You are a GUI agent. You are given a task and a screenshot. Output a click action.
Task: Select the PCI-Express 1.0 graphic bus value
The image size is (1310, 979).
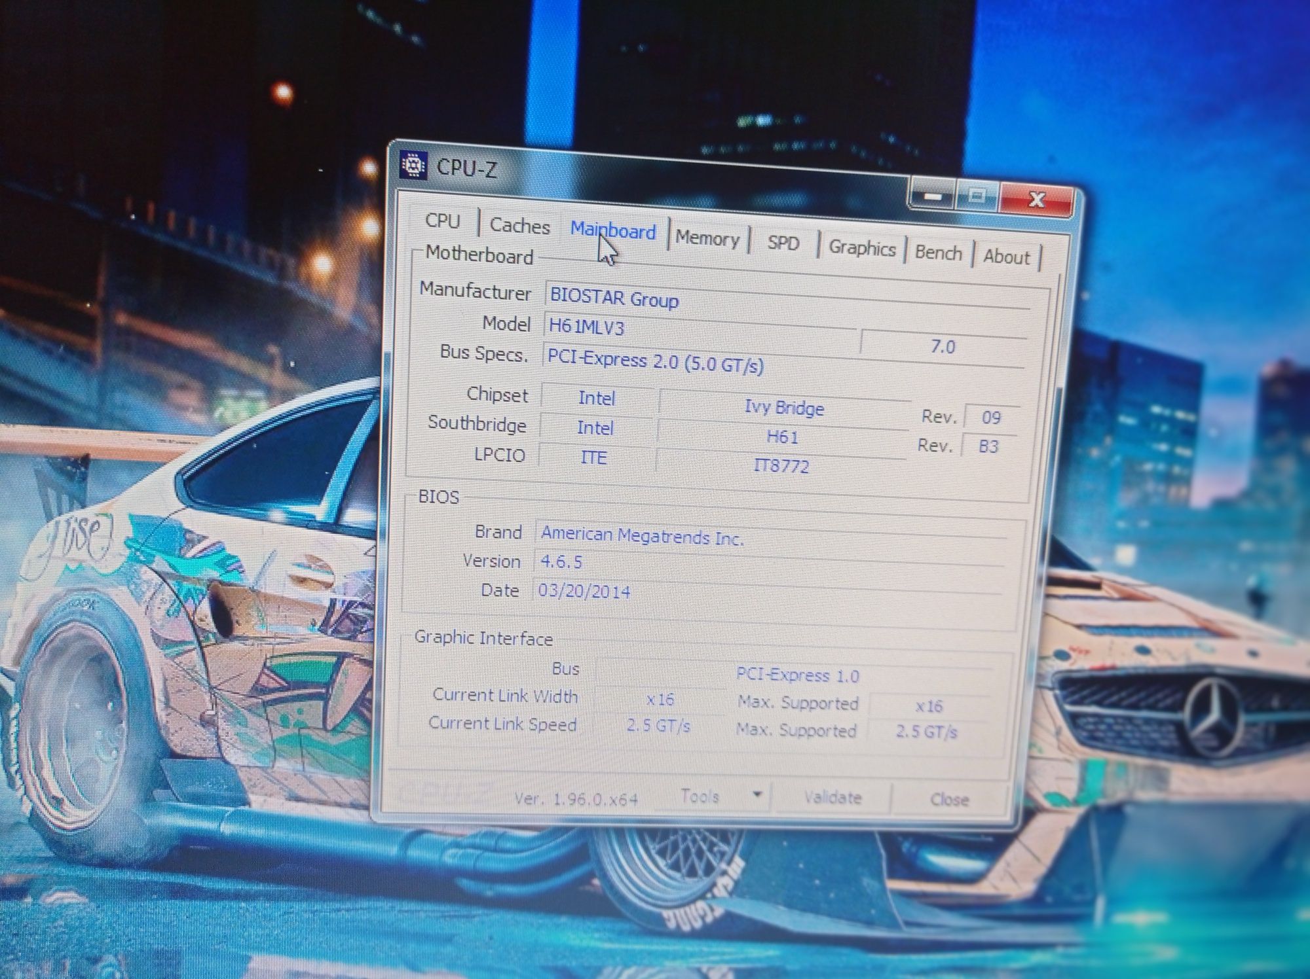tap(797, 675)
